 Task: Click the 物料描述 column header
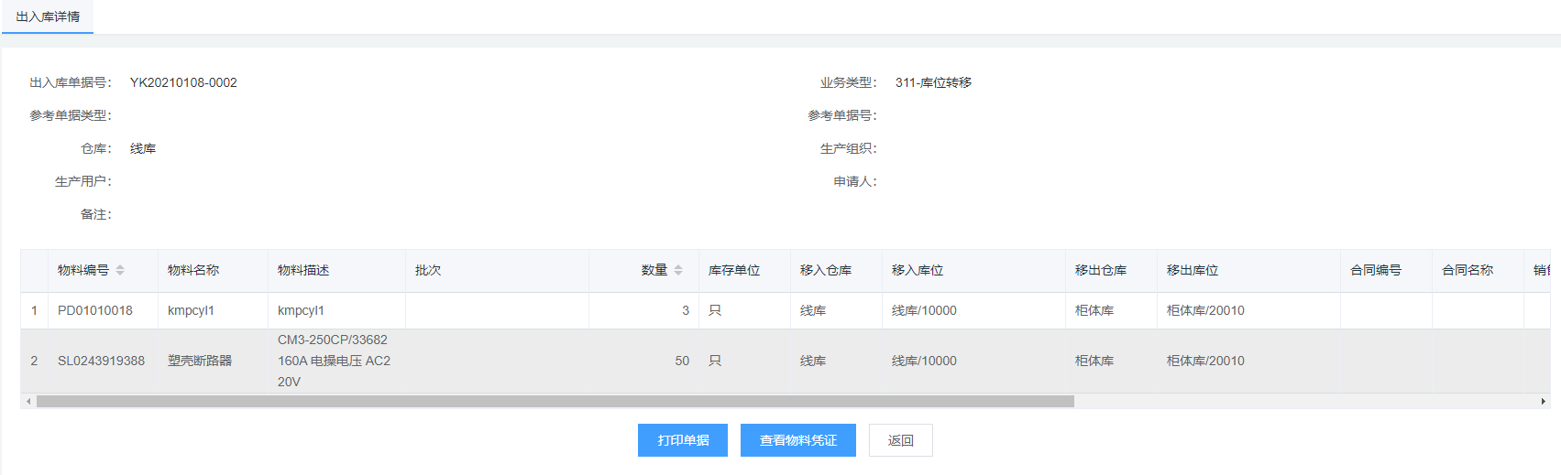pos(303,270)
